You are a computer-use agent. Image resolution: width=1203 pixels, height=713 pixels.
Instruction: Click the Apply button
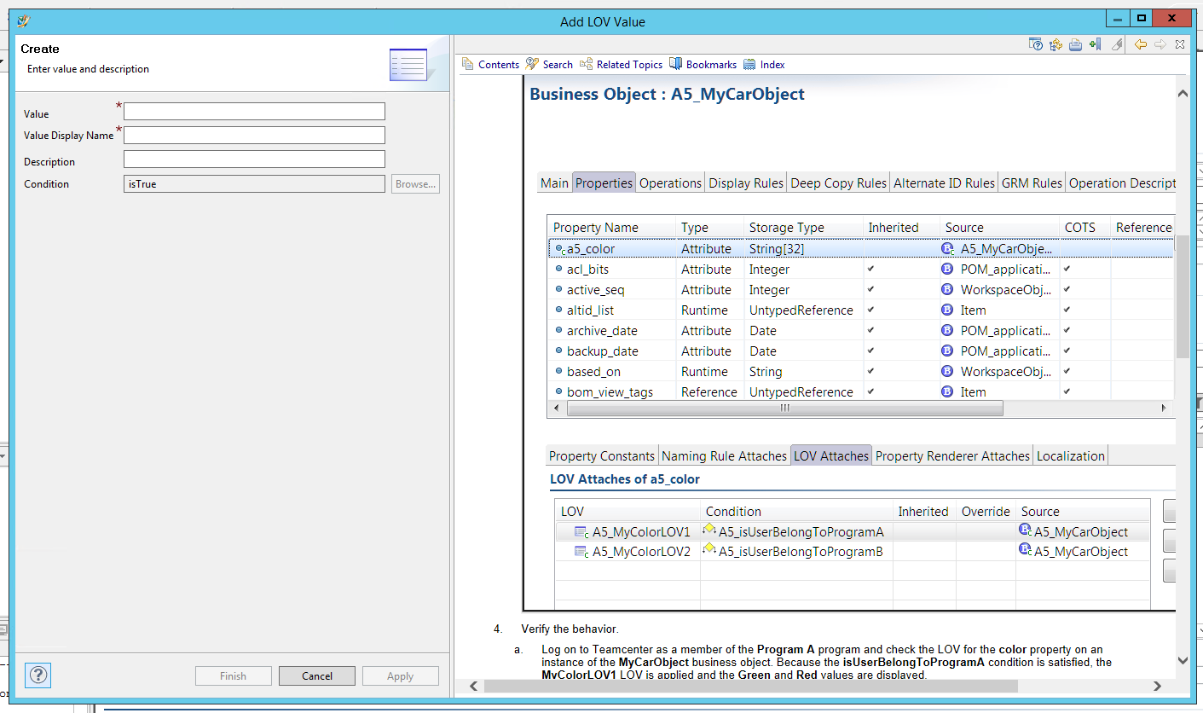(400, 675)
